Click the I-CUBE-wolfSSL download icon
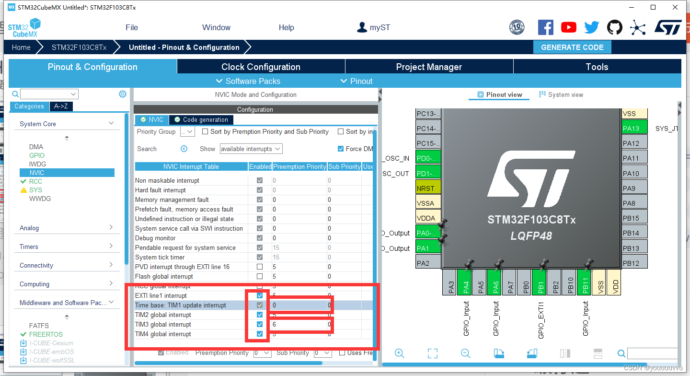 23,360
